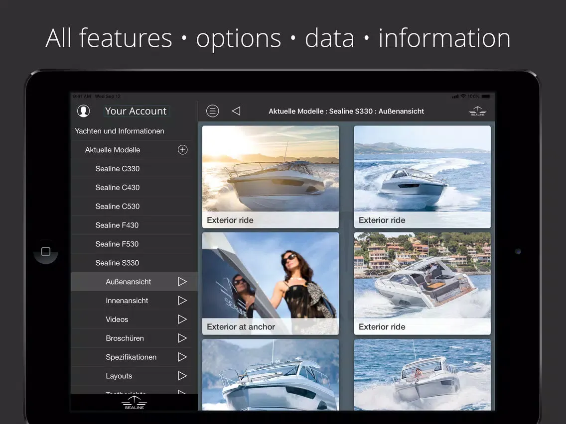Tap the Wi-Fi icon in status bar
The height and width of the screenshot is (424, 566).
(x=463, y=96)
